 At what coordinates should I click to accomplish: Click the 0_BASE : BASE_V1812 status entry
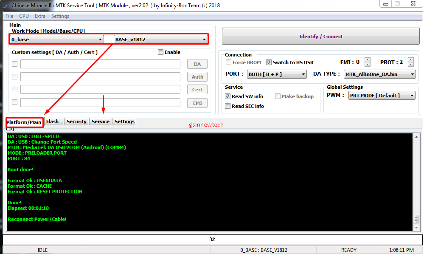tap(264, 250)
